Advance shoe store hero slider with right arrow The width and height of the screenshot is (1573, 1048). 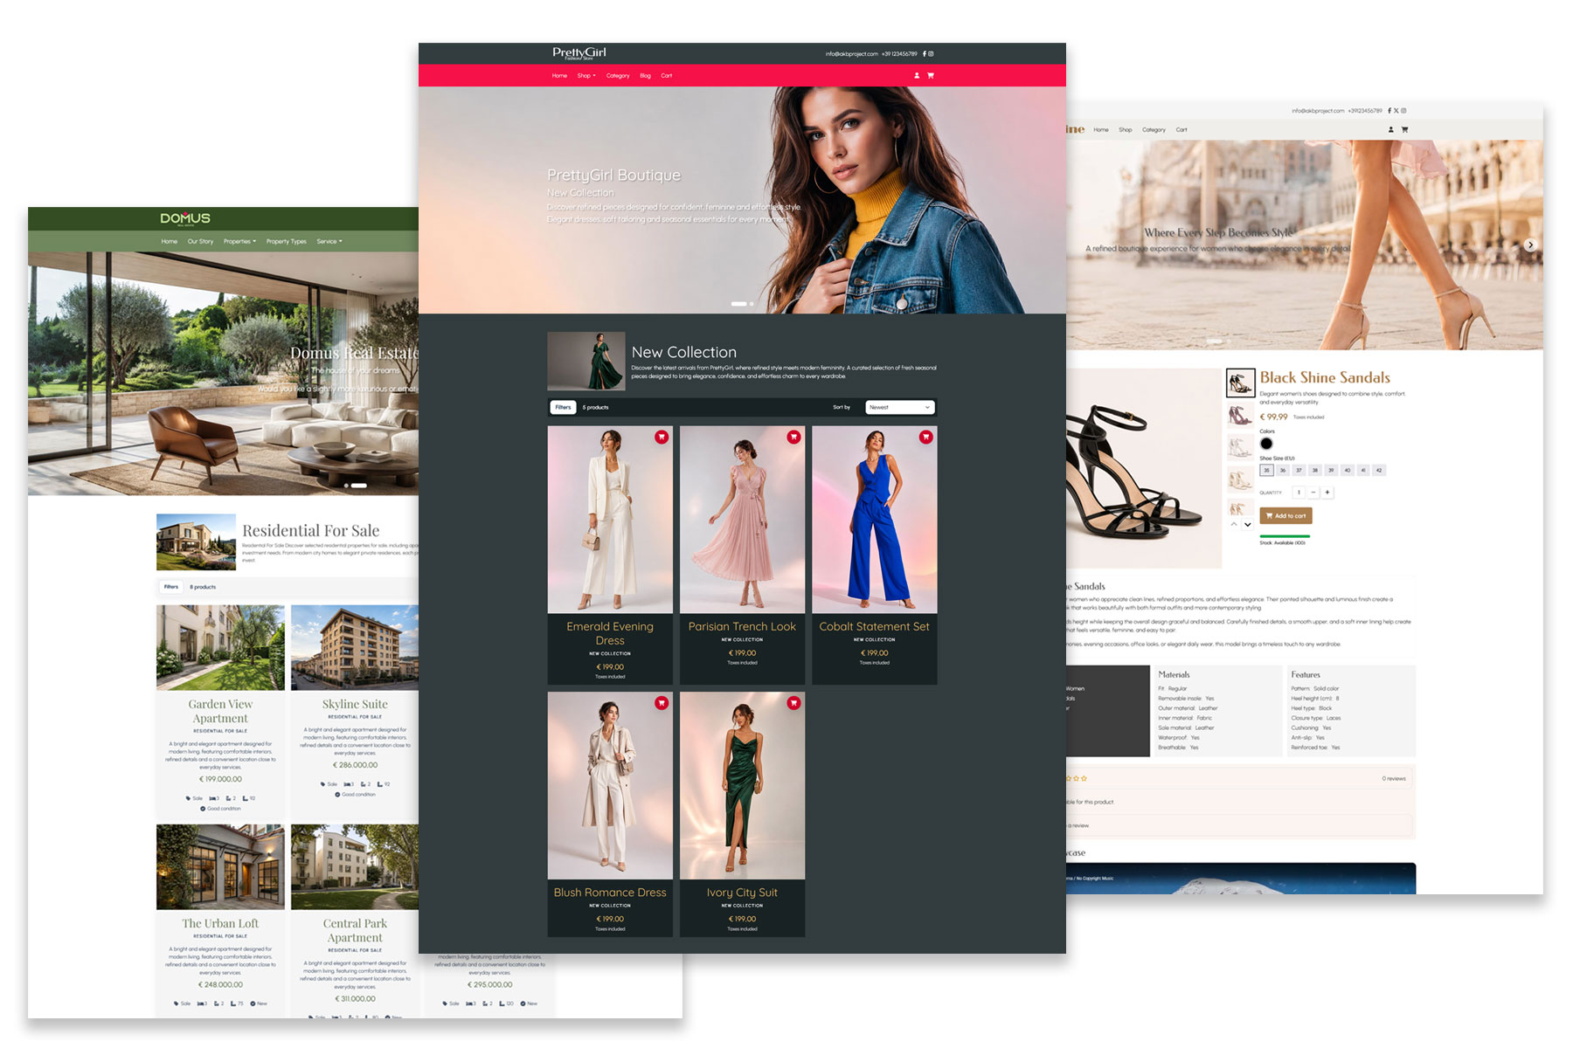click(1530, 245)
